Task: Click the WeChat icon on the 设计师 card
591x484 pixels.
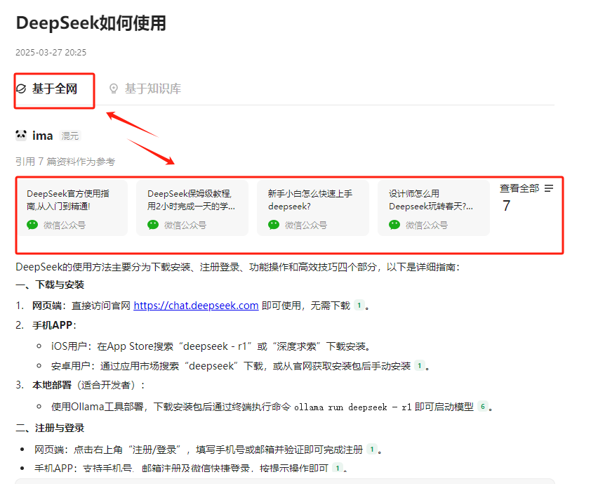Action: (393, 224)
